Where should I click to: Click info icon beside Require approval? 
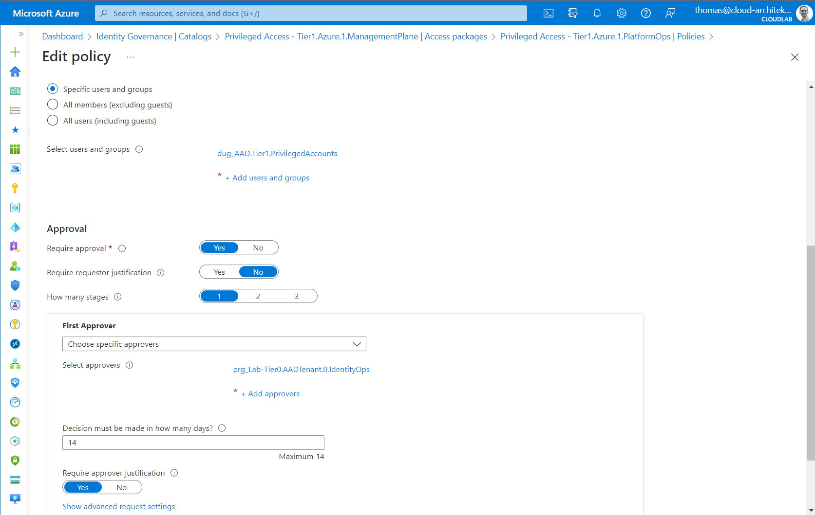pyautogui.click(x=122, y=249)
